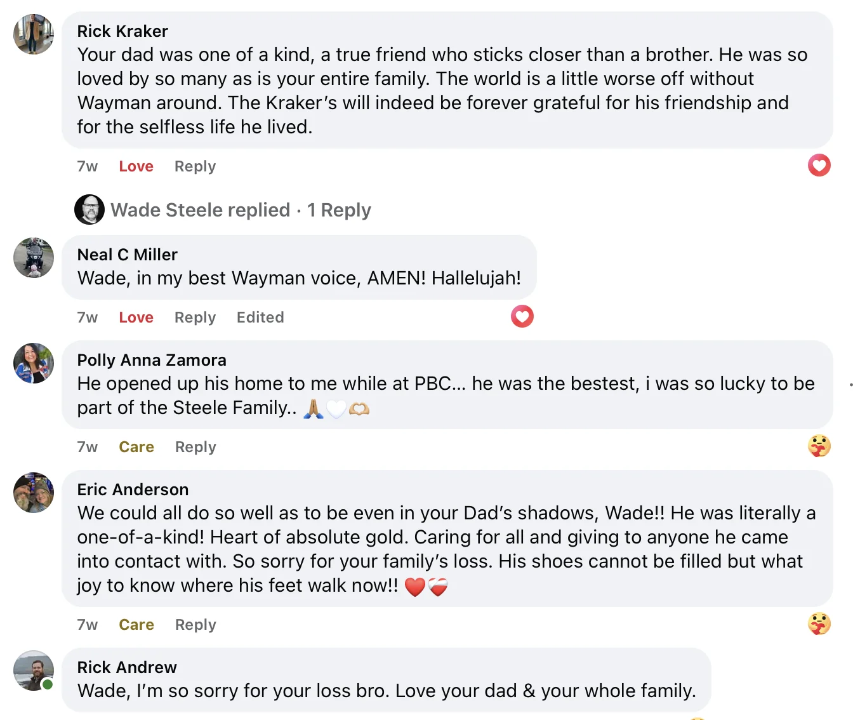Open Neal C Miller's profile picture
The image size is (853, 720).
[x=34, y=258]
